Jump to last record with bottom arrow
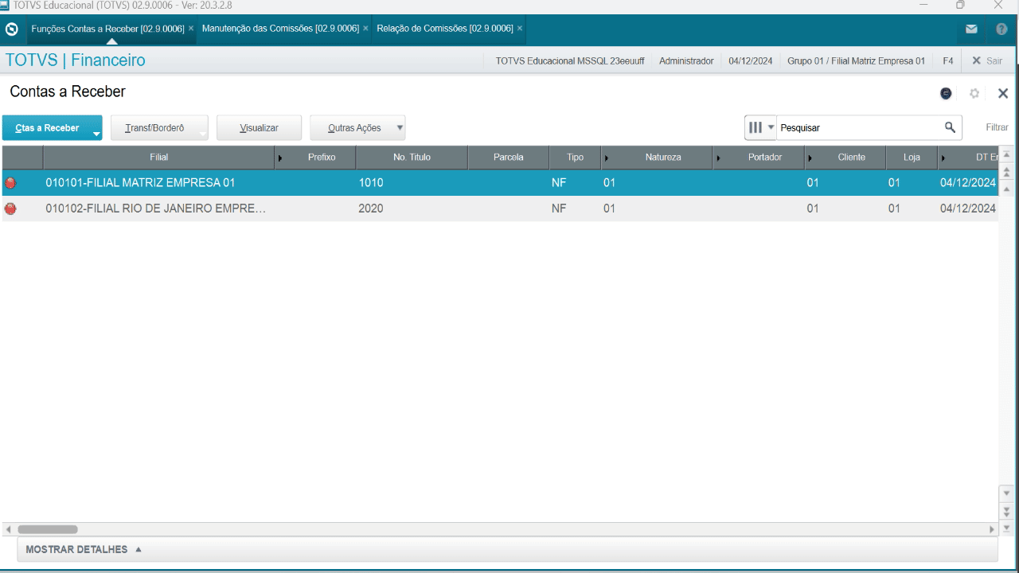The image size is (1019, 573). pyautogui.click(x=1006, y=528)
